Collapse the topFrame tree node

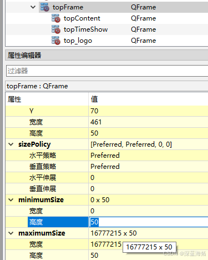(x=33, y=7)
